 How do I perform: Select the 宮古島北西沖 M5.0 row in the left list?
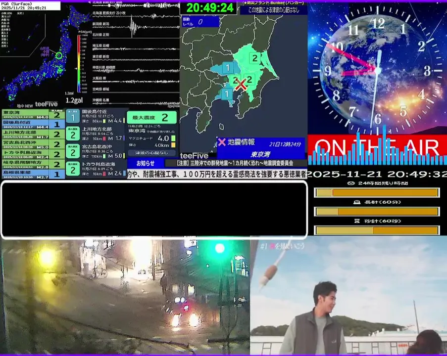(x=33, y=144)
